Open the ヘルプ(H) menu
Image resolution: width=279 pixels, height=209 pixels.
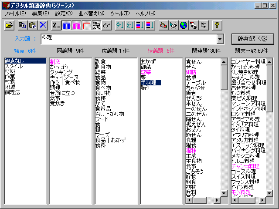pyautogui.click(x=146, y=13)
